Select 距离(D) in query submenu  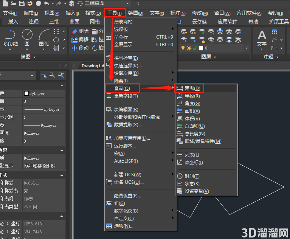click(192, 88)
